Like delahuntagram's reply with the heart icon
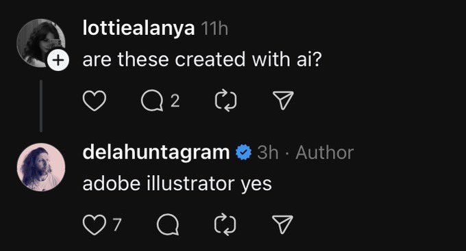The image size is (466, 251). (94, 224)
